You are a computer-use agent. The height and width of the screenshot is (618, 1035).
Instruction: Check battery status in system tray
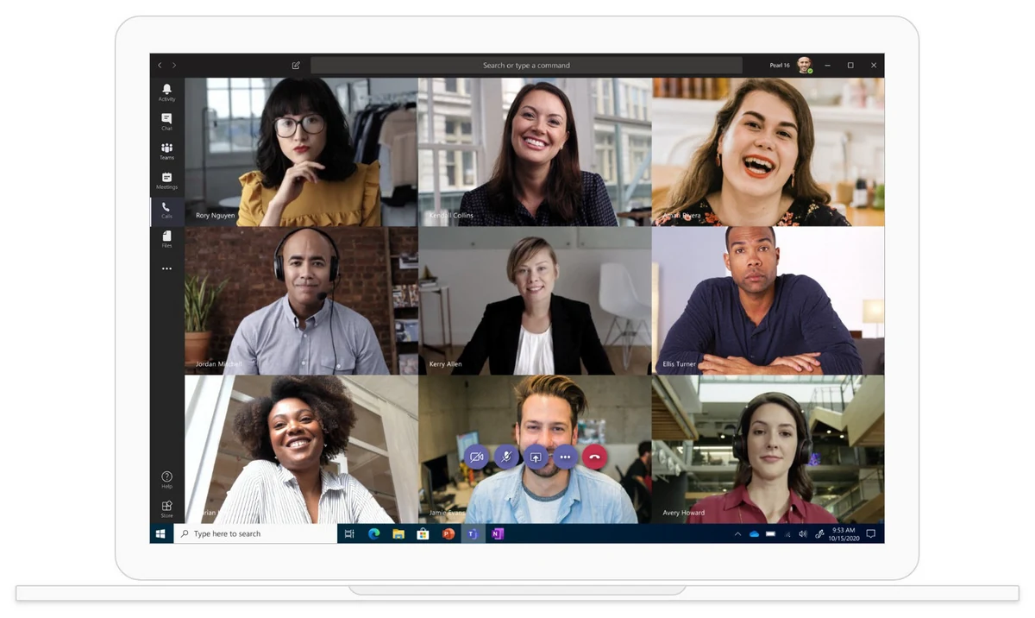click(770, 534)
